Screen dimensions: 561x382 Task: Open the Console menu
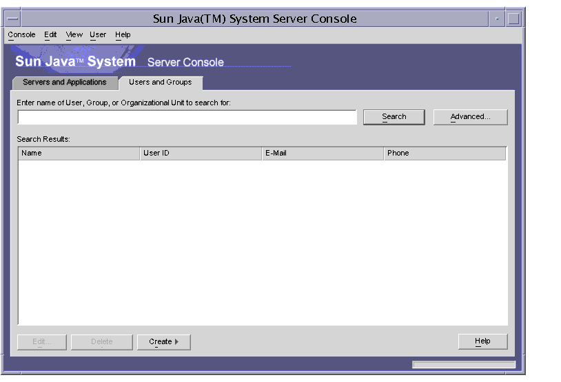[x=21, y=34]
